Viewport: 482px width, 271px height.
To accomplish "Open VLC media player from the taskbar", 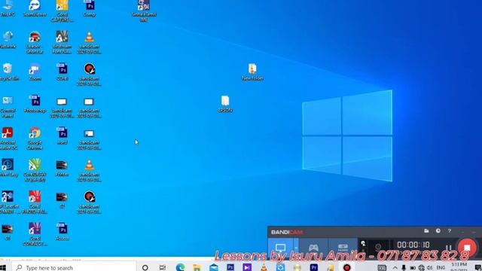I will 264,267.
